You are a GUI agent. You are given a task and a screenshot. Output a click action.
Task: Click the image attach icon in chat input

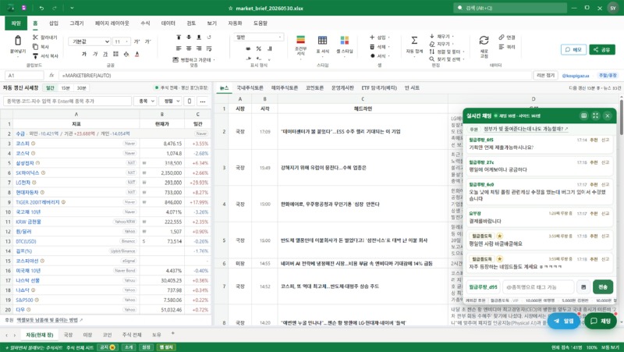pos(583,286)
